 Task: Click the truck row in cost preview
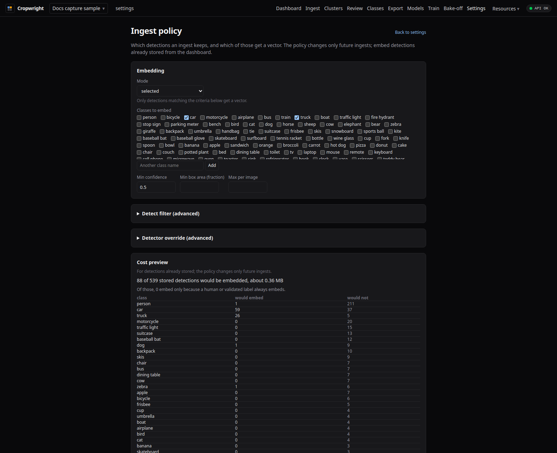[x=278, y=316]
